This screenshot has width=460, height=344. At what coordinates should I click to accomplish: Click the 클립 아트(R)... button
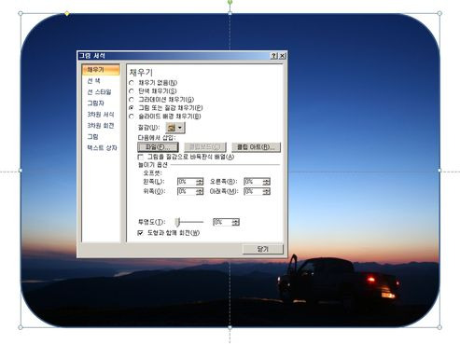coord(256,147)
